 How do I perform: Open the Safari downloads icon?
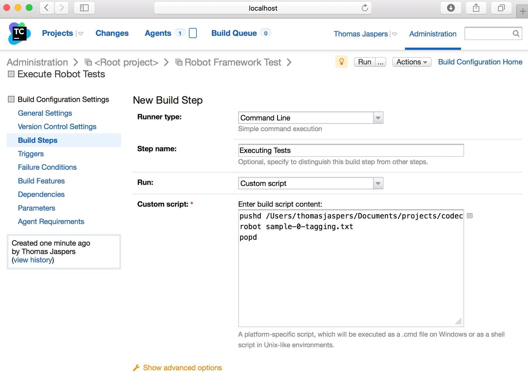pyautogui.click(x=451, y=8)
